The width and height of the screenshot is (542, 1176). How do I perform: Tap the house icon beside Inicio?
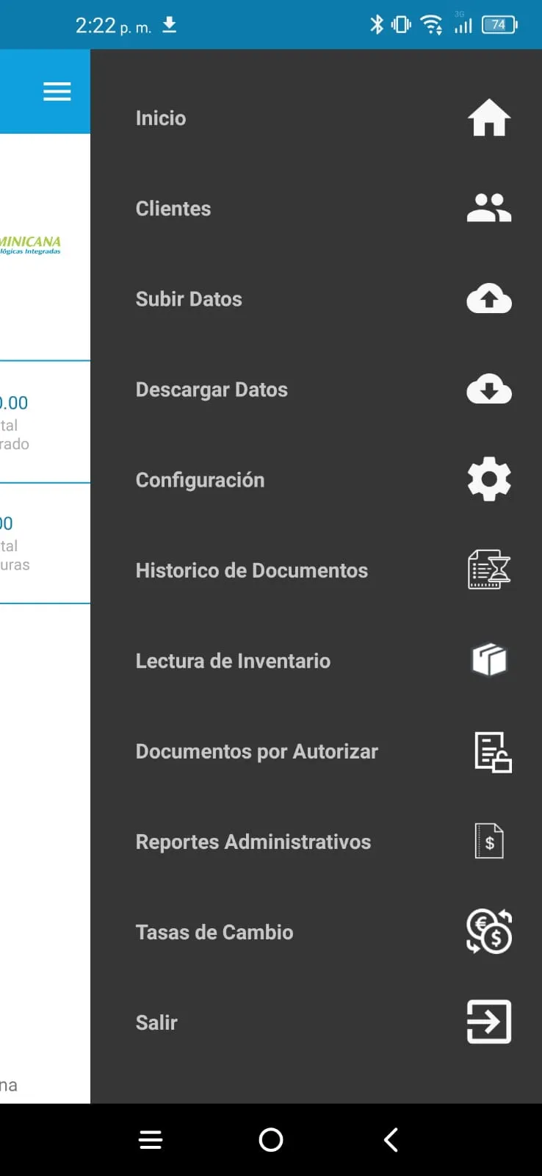(489, 118)
